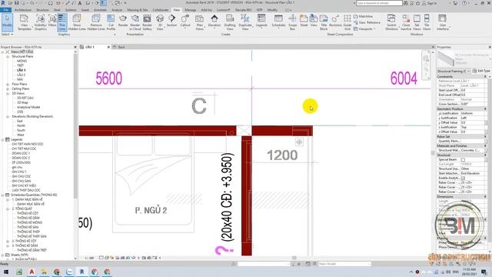The width and height of the screenshot is (492, 277).
Task: Open the Revisions tool
Action: coord(335,21)
